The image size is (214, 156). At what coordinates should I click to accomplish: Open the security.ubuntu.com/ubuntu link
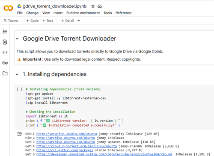click(x=66, y=134)
